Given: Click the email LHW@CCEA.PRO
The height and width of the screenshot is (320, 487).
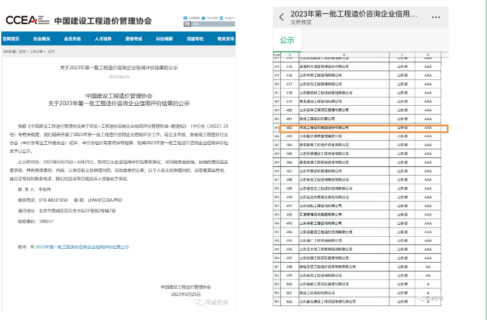Looking at the screenshot, I should click(105, 200).
